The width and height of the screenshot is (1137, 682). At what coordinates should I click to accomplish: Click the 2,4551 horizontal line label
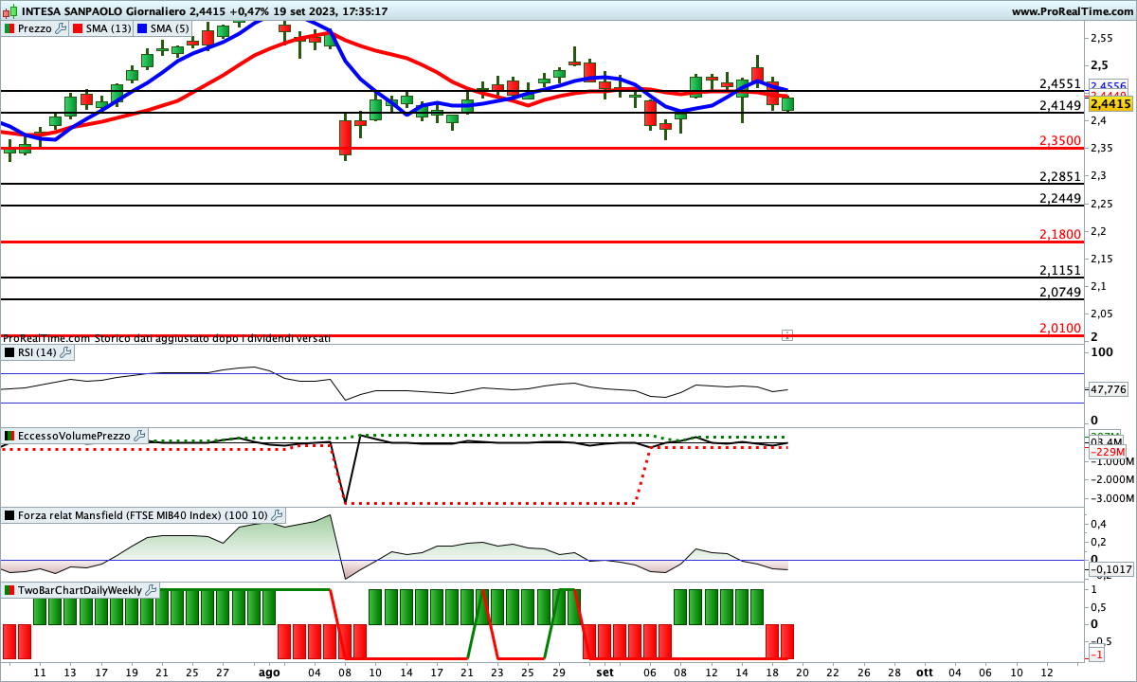click(1059, 83)
